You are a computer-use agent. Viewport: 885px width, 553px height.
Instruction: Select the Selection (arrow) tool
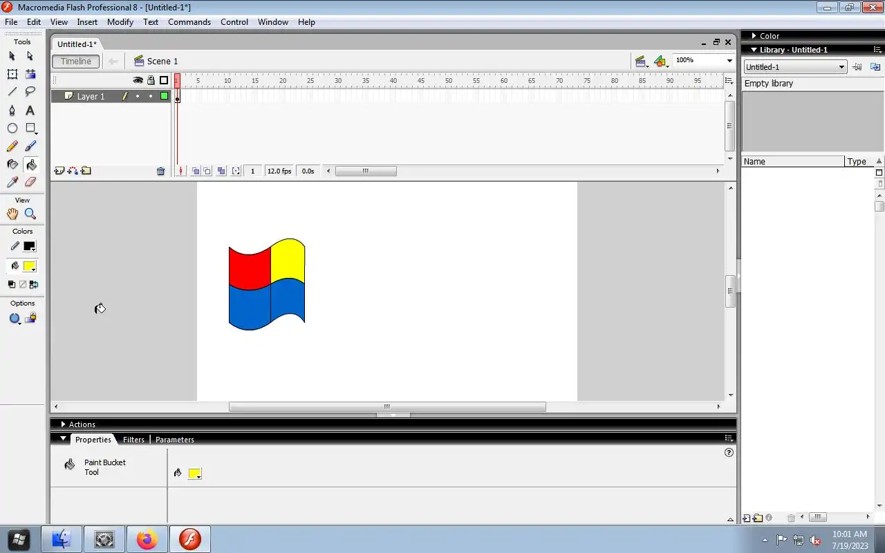click(12, 56)
